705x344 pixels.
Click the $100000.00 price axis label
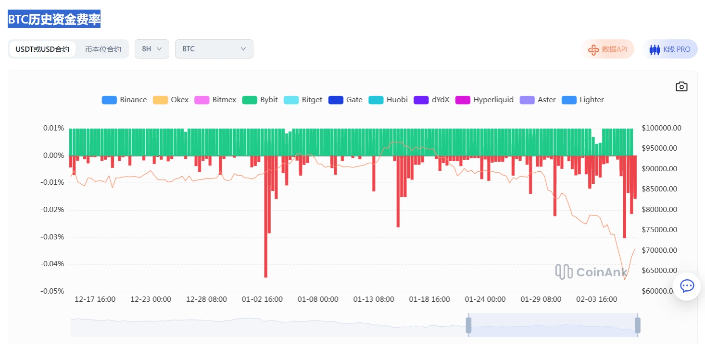point(661,128)
